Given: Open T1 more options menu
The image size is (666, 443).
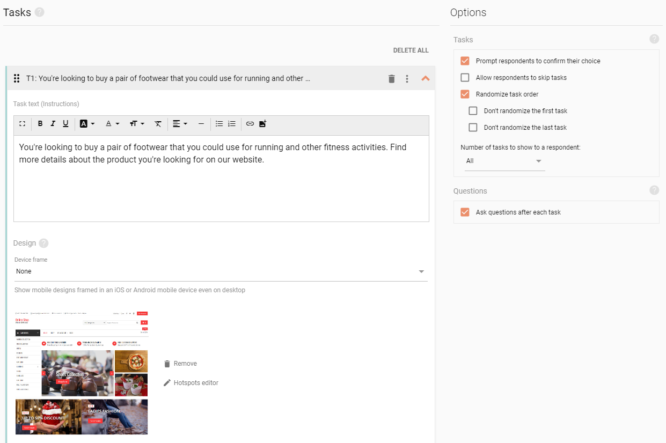Looking at the screenshot, I should pyautogui.click(x=407, y=79).
